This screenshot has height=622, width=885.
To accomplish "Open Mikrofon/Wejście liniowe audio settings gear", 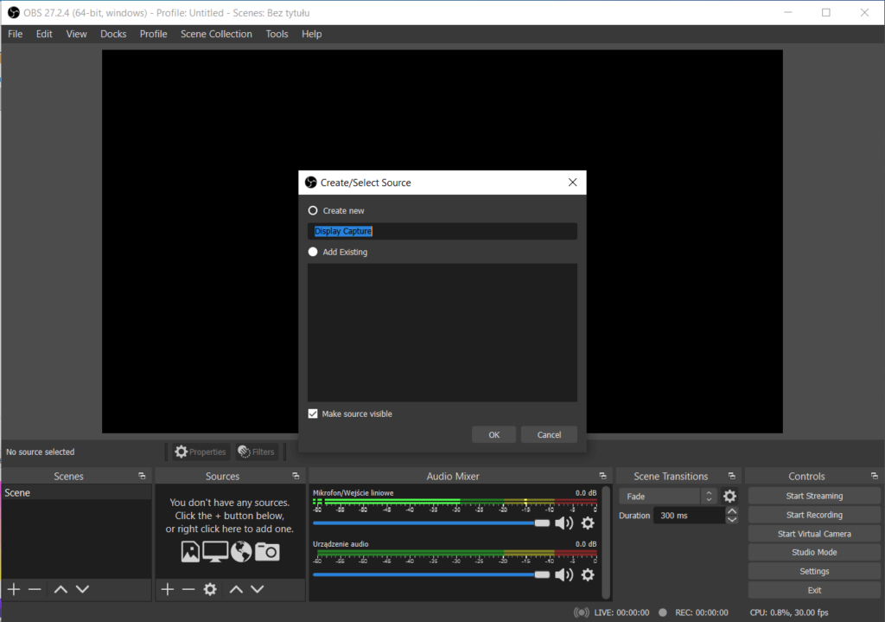I will 588,523.
